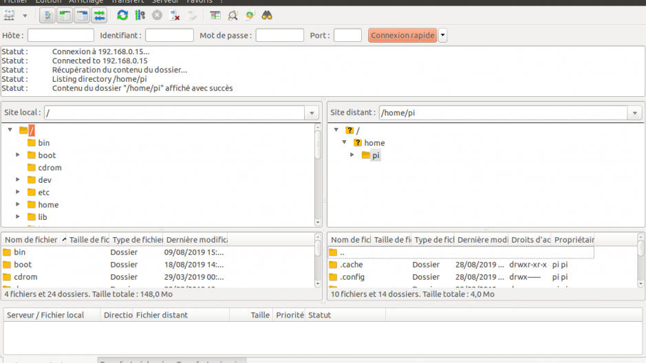The image size is (646, 363).
Task: Disconnect from the current server
Action: (x=175, y=16)
